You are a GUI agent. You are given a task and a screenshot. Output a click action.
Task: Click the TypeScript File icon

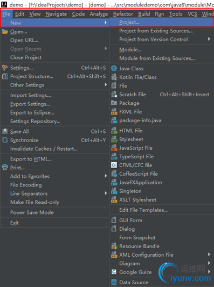(x=114, y=157)
